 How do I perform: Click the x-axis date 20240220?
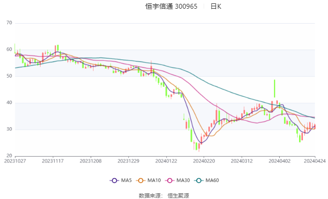point(204,161)
